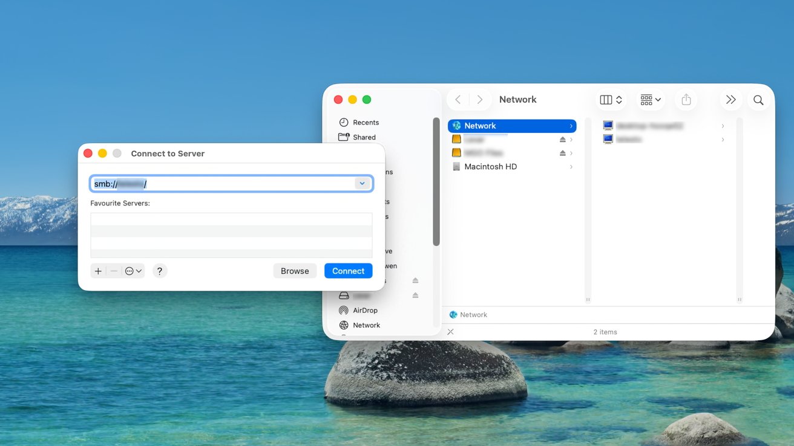Open the column view switcher control
The height and width of the screenshot is (446, 794).
611,100
